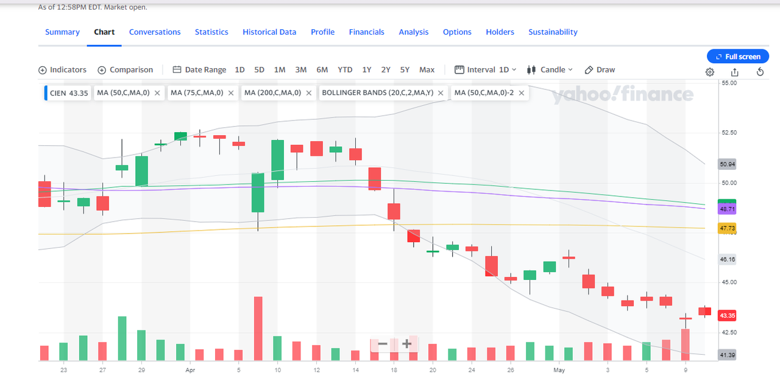Image resolution: width=780 pixels, height=384 pixels.
Task: Remove the Bollinger Bands indicator
Action: 441,93
